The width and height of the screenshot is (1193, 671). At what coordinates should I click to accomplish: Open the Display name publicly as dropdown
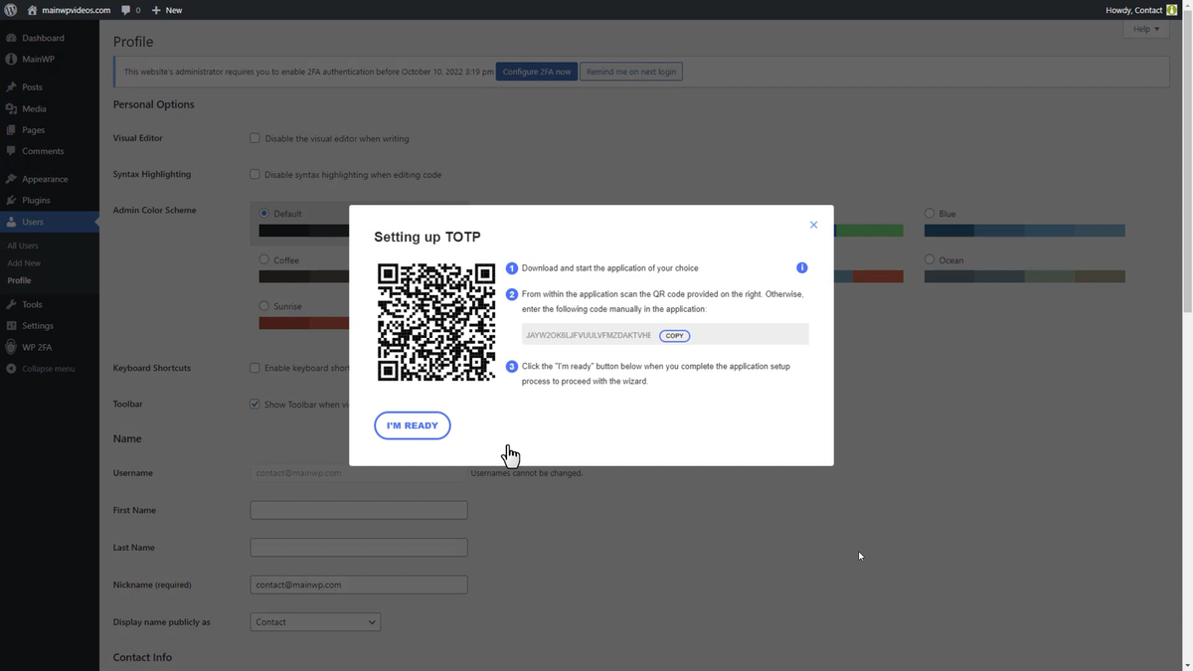coord(315,621)
